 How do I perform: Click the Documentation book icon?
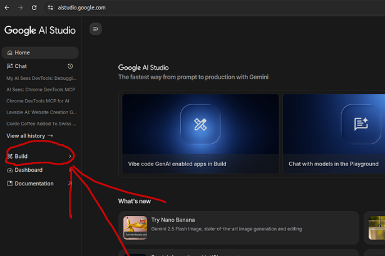coord(10,184)
